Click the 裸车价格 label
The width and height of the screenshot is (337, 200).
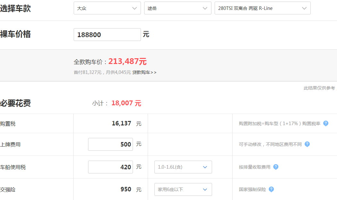15,34
